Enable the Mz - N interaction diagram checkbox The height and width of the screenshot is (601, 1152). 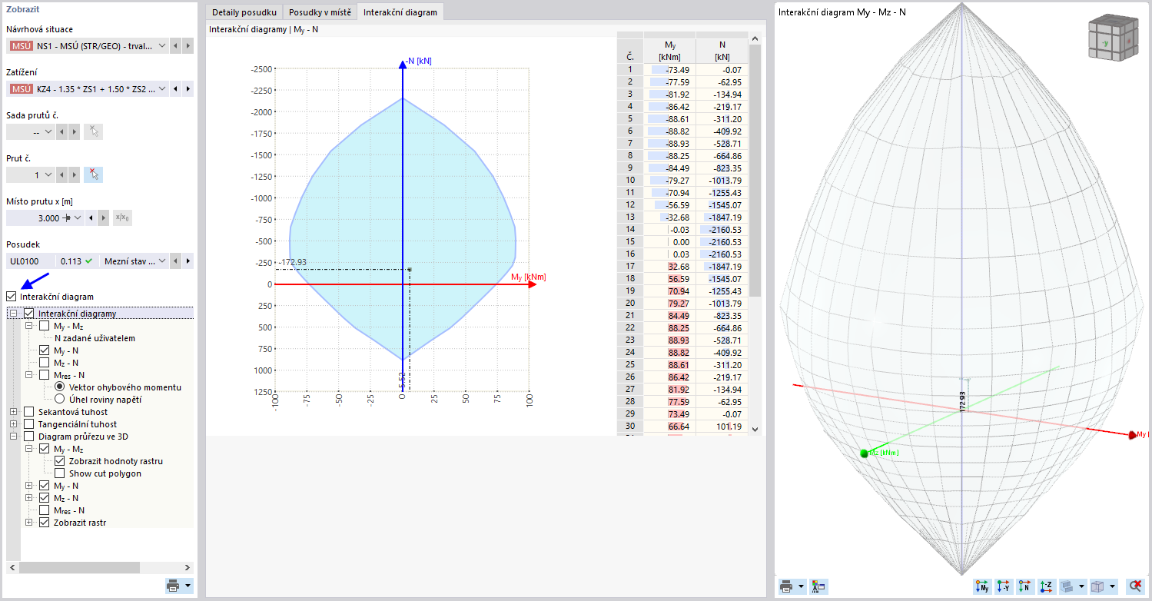[x=45, y=363]
